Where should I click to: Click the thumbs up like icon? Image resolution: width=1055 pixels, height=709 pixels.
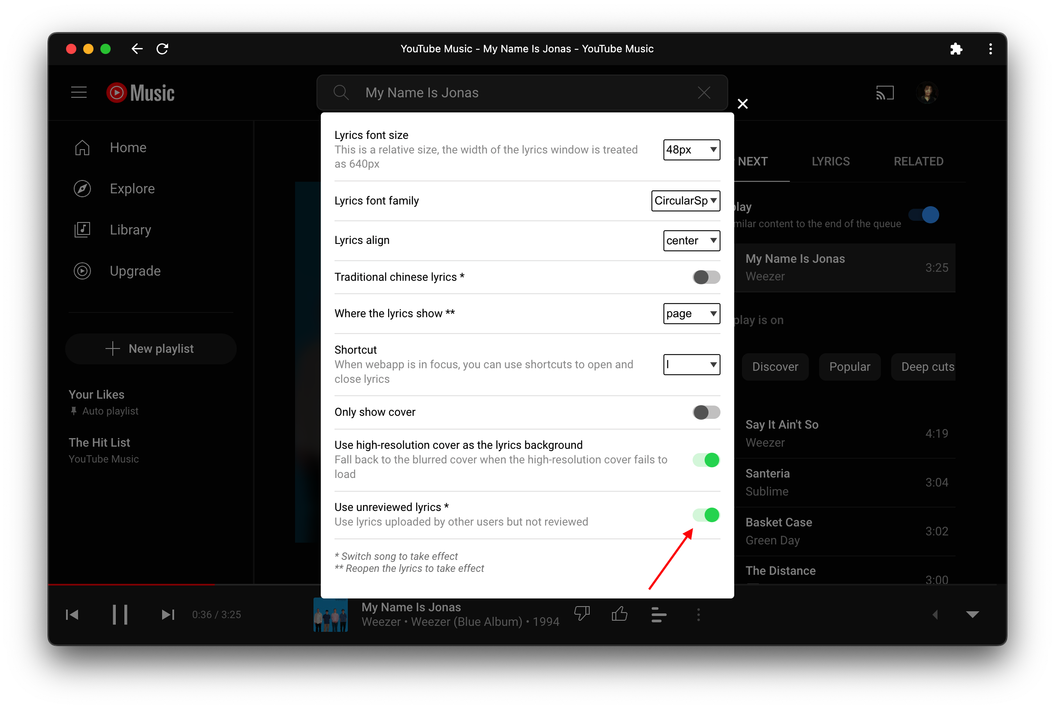click(619, 614)
